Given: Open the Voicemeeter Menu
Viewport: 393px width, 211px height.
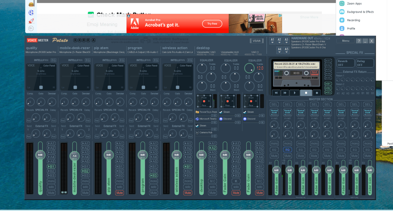Looking at the screenshot, I should 346,41.
